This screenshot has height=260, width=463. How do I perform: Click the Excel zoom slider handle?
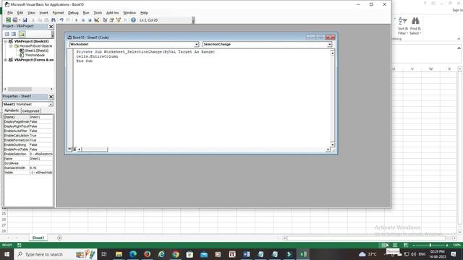pyautogui.click(x=430, y=246)
